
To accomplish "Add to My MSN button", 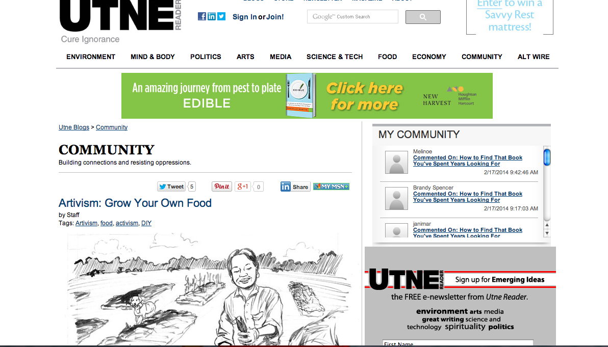I will click(331, 186).
